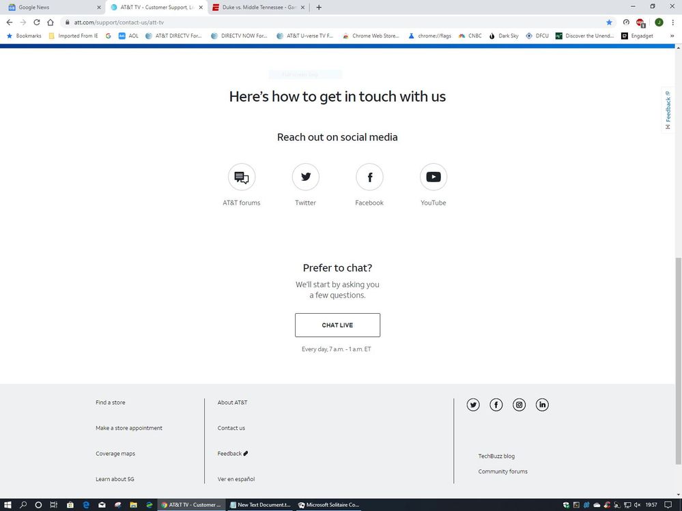Open the Dark Sky bookmark
The height and width of the screenshot is (511, 682).
(x=504, y=36)
